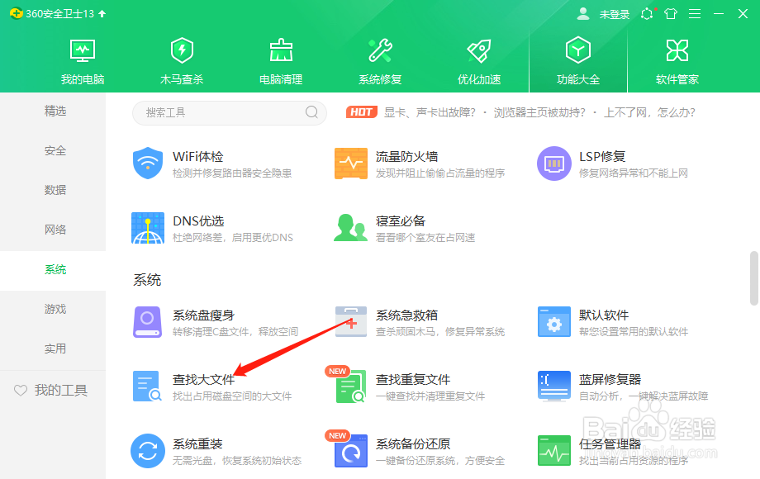Click the LSP修复 purple icon
Image resolution: width=760 pixels, height=479 pixels.
[x=554, y=164]
